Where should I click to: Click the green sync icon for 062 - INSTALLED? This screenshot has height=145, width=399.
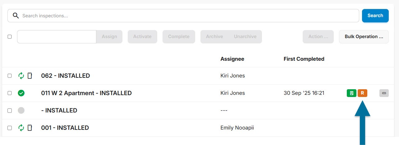coord(21,76)
